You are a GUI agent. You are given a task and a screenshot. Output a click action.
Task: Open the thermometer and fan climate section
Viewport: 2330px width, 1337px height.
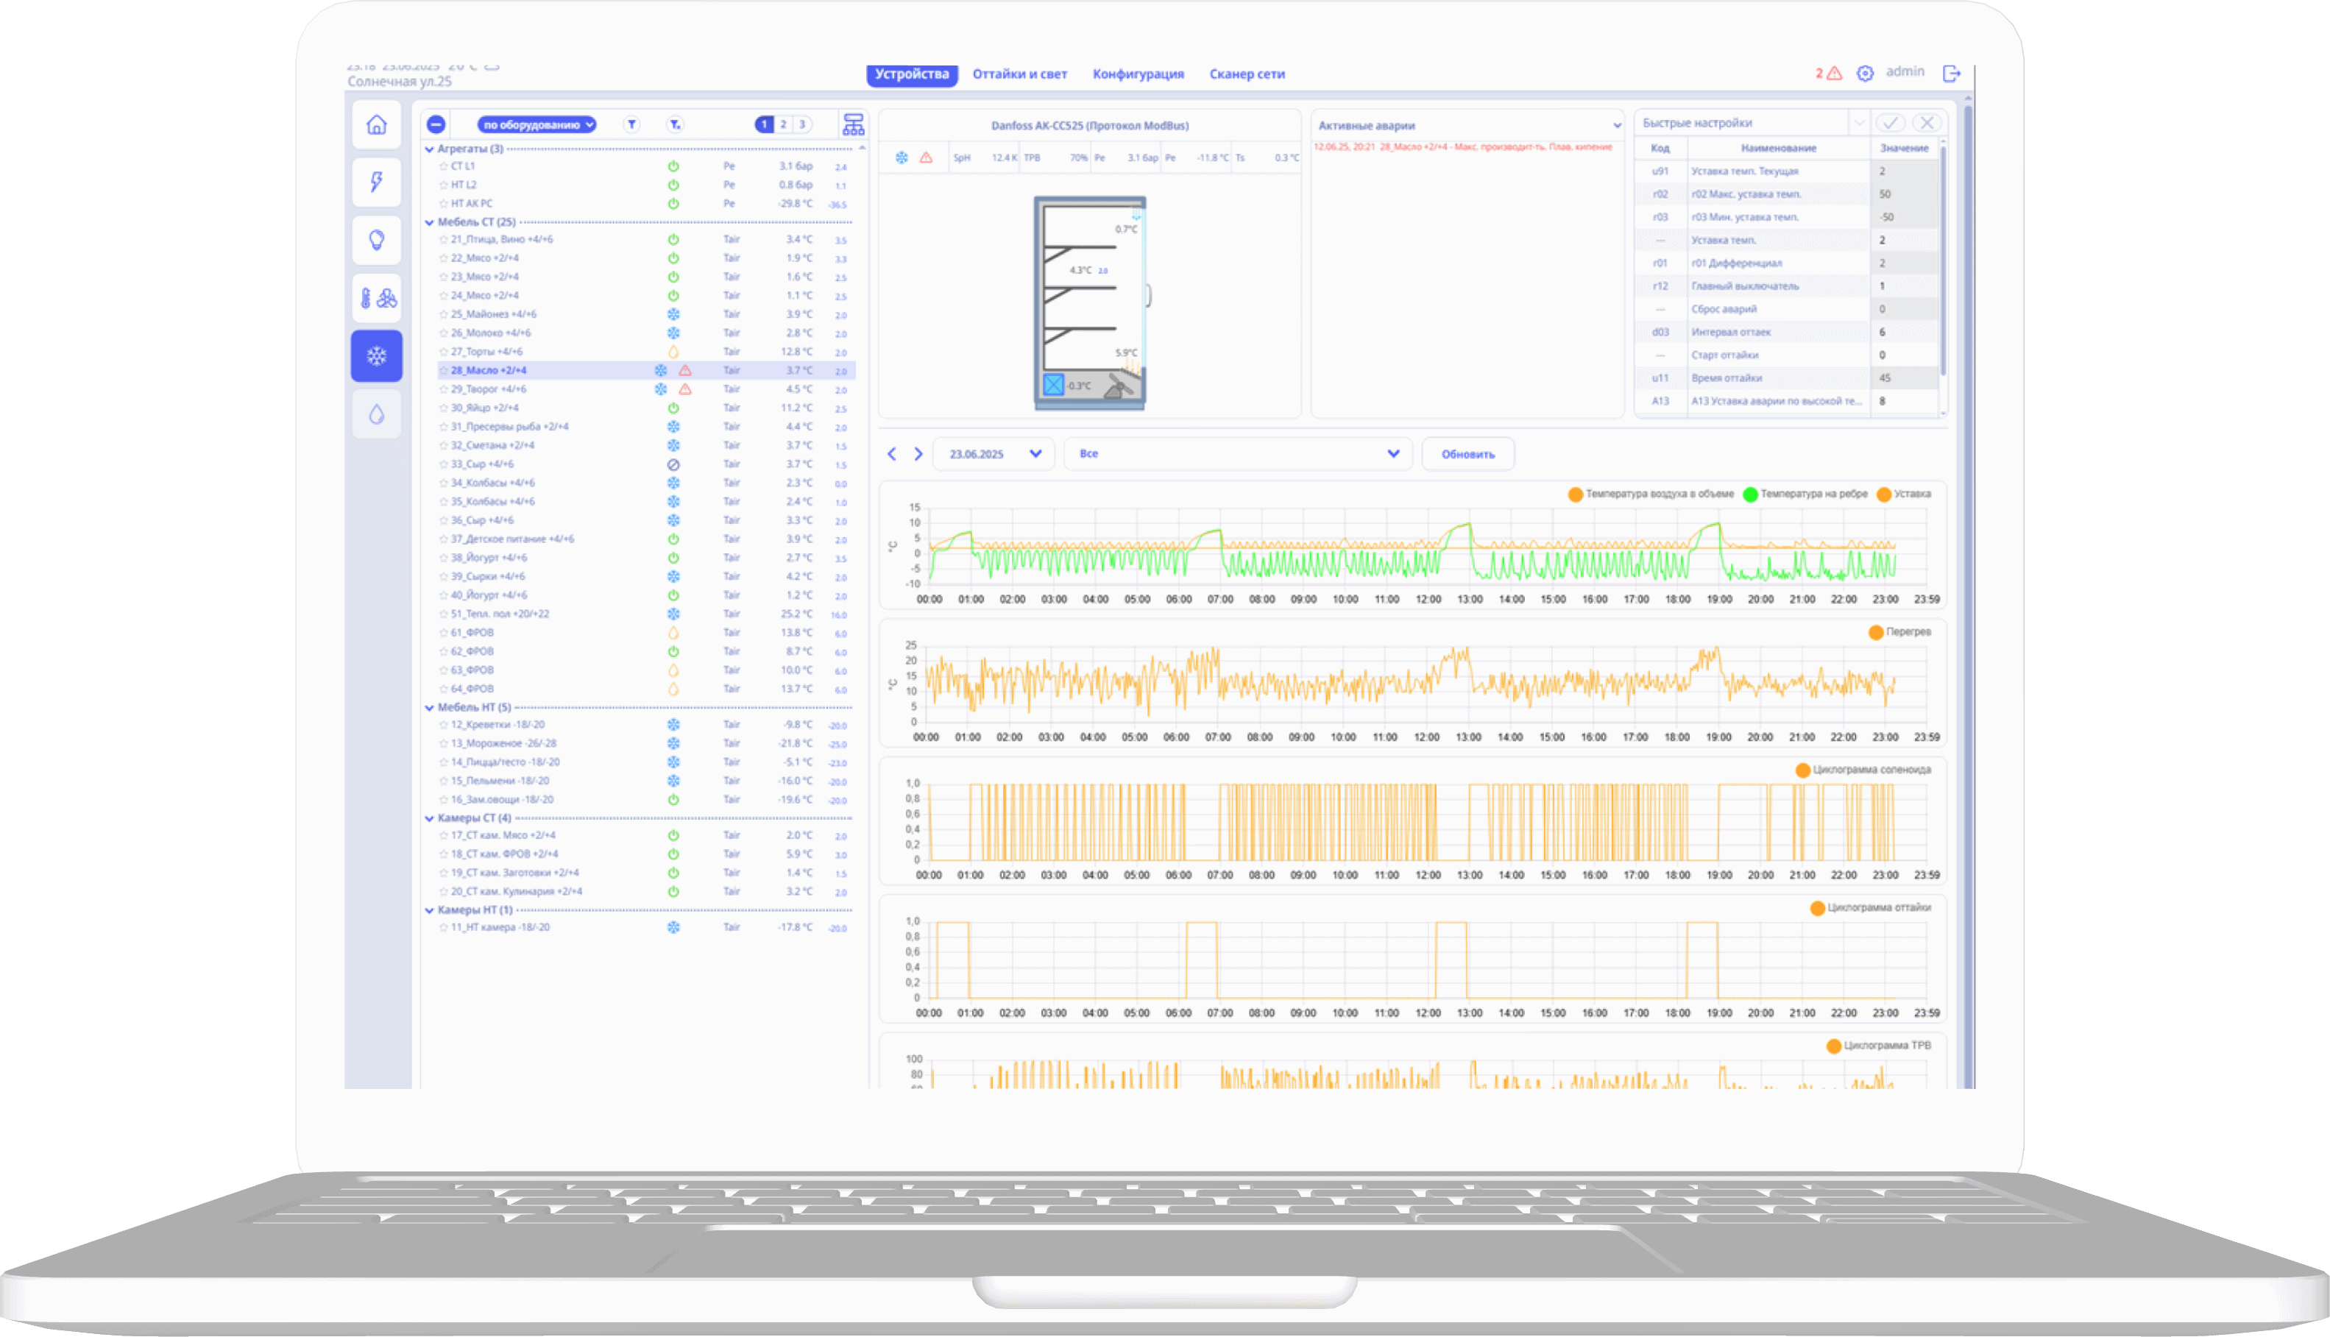point(377,297)
